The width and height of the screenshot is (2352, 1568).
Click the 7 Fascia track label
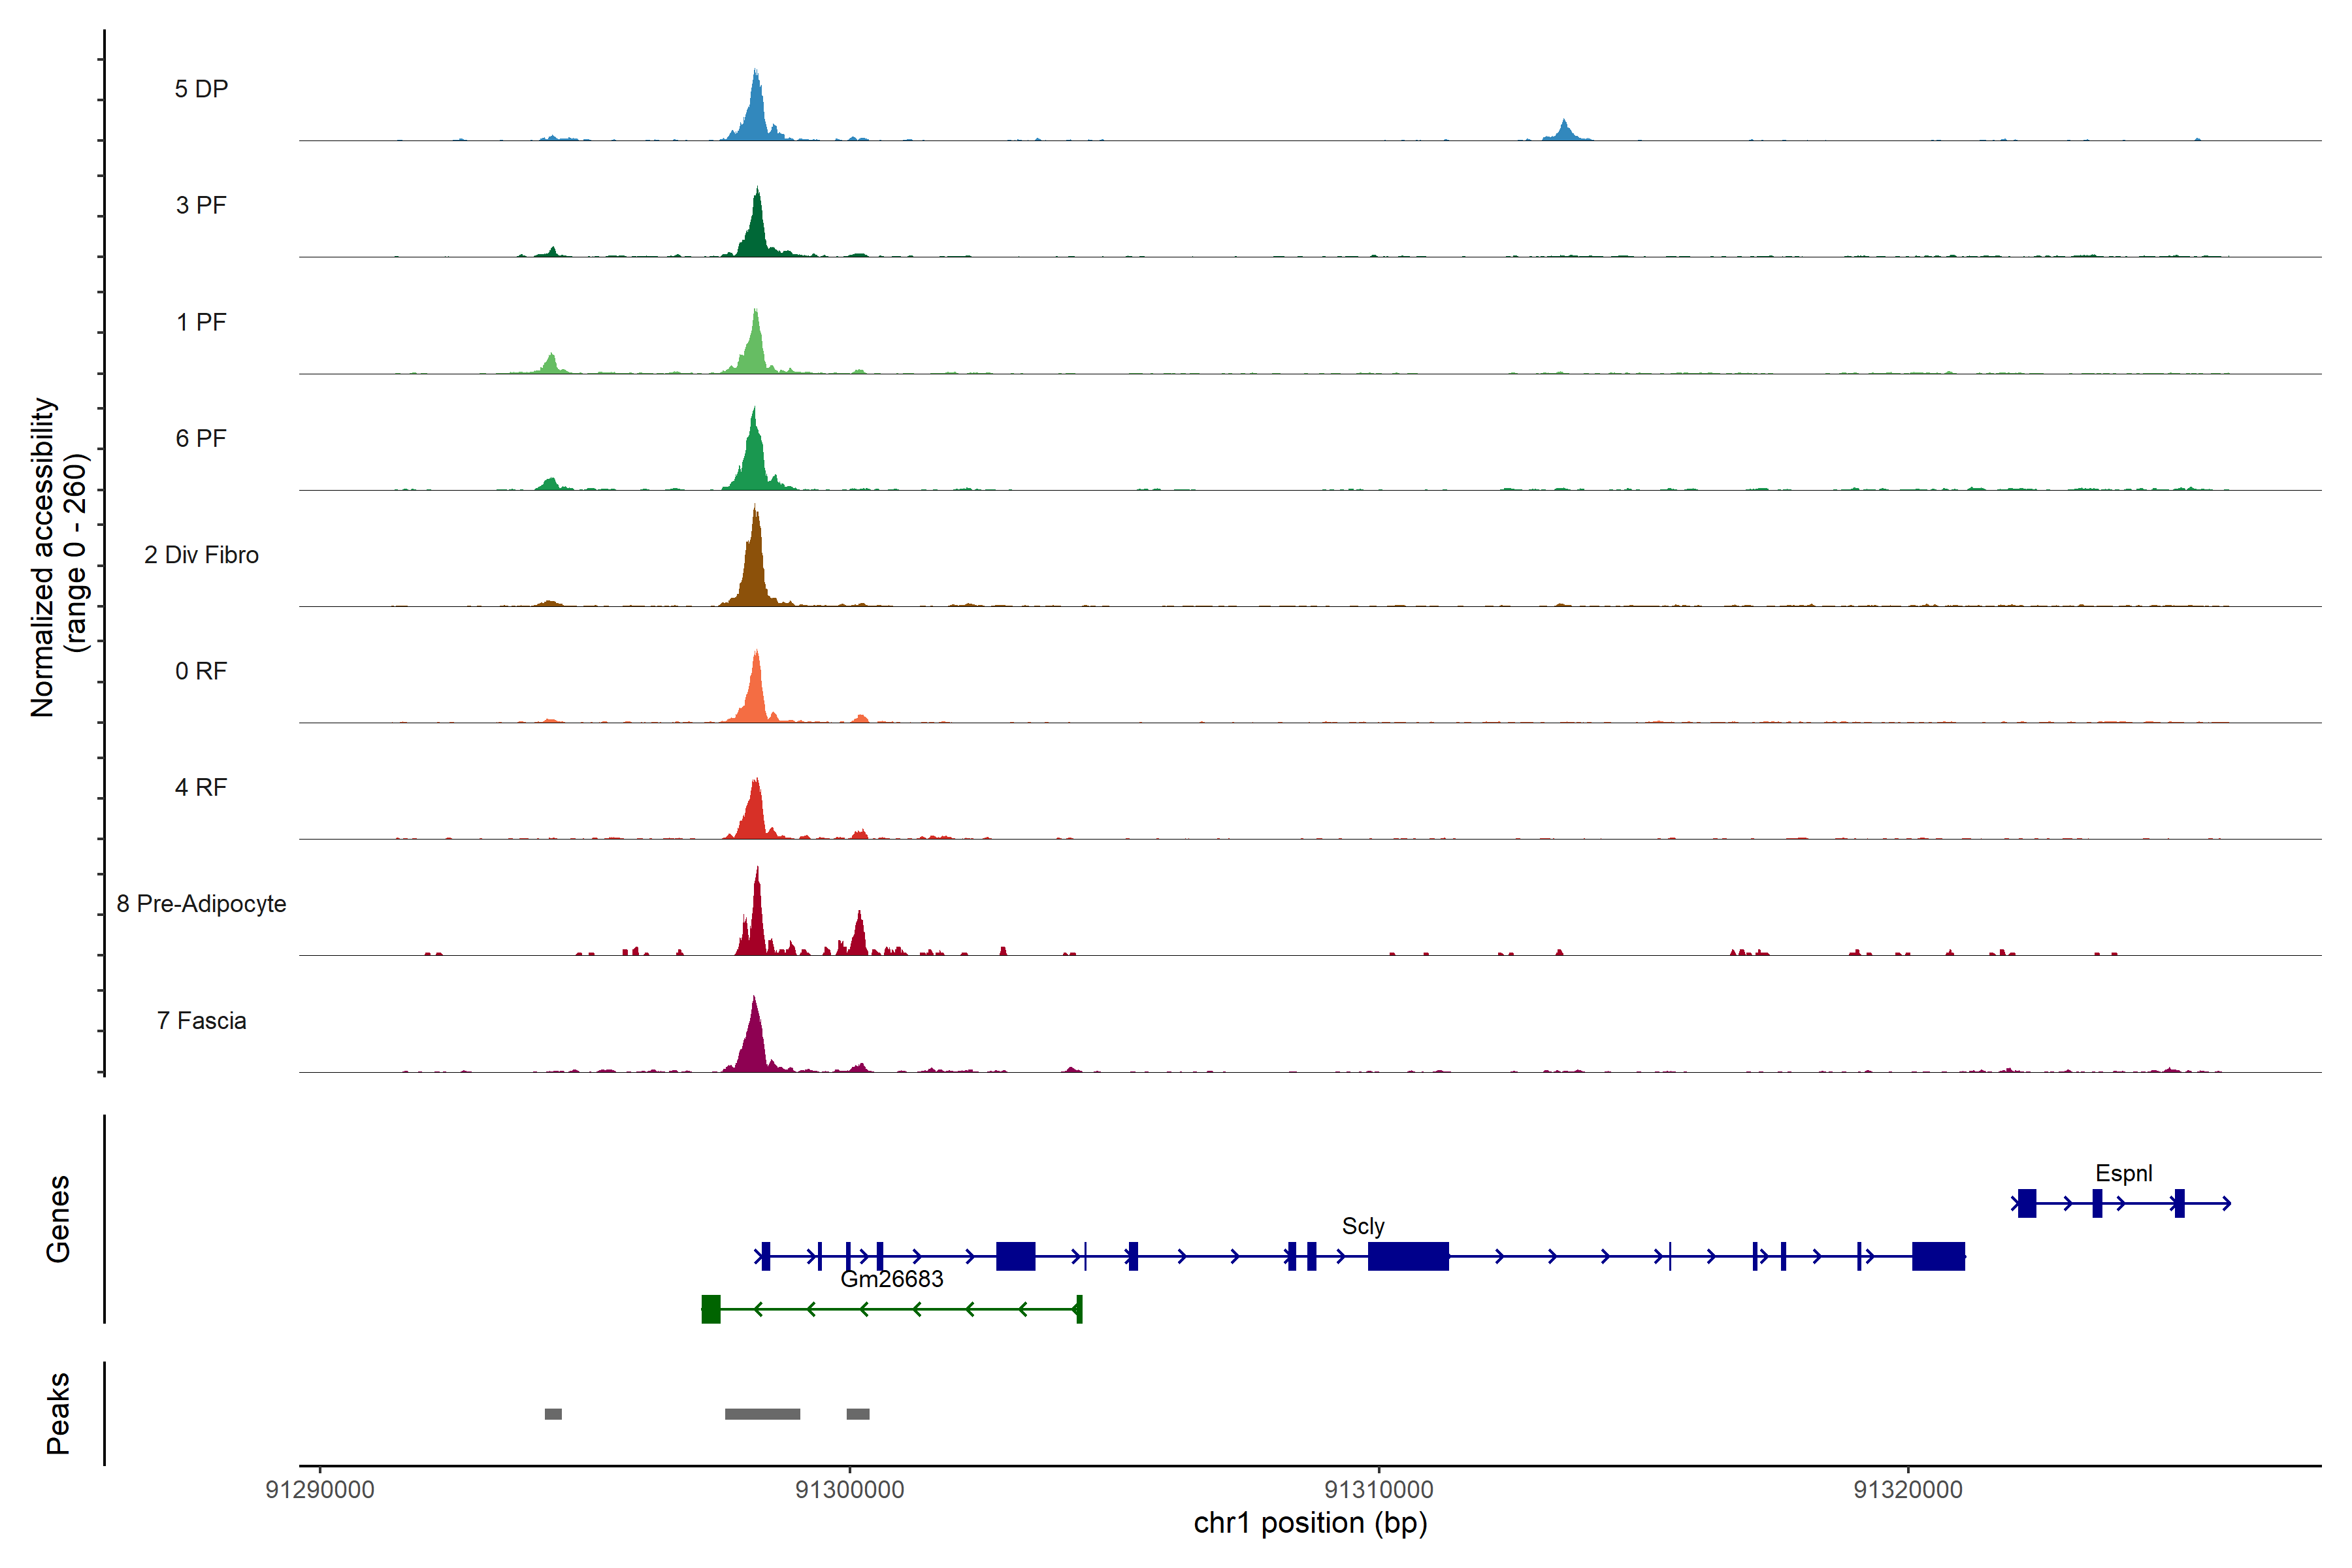pos(201,1020)
